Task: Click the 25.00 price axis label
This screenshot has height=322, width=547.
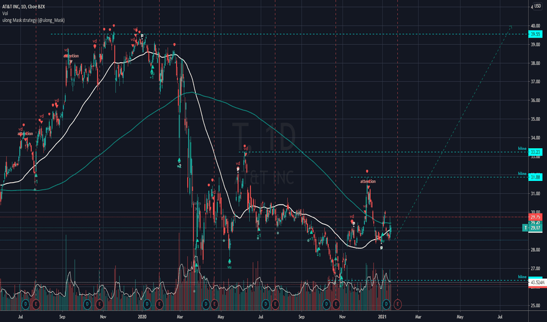Action: [x=535, y=305]
